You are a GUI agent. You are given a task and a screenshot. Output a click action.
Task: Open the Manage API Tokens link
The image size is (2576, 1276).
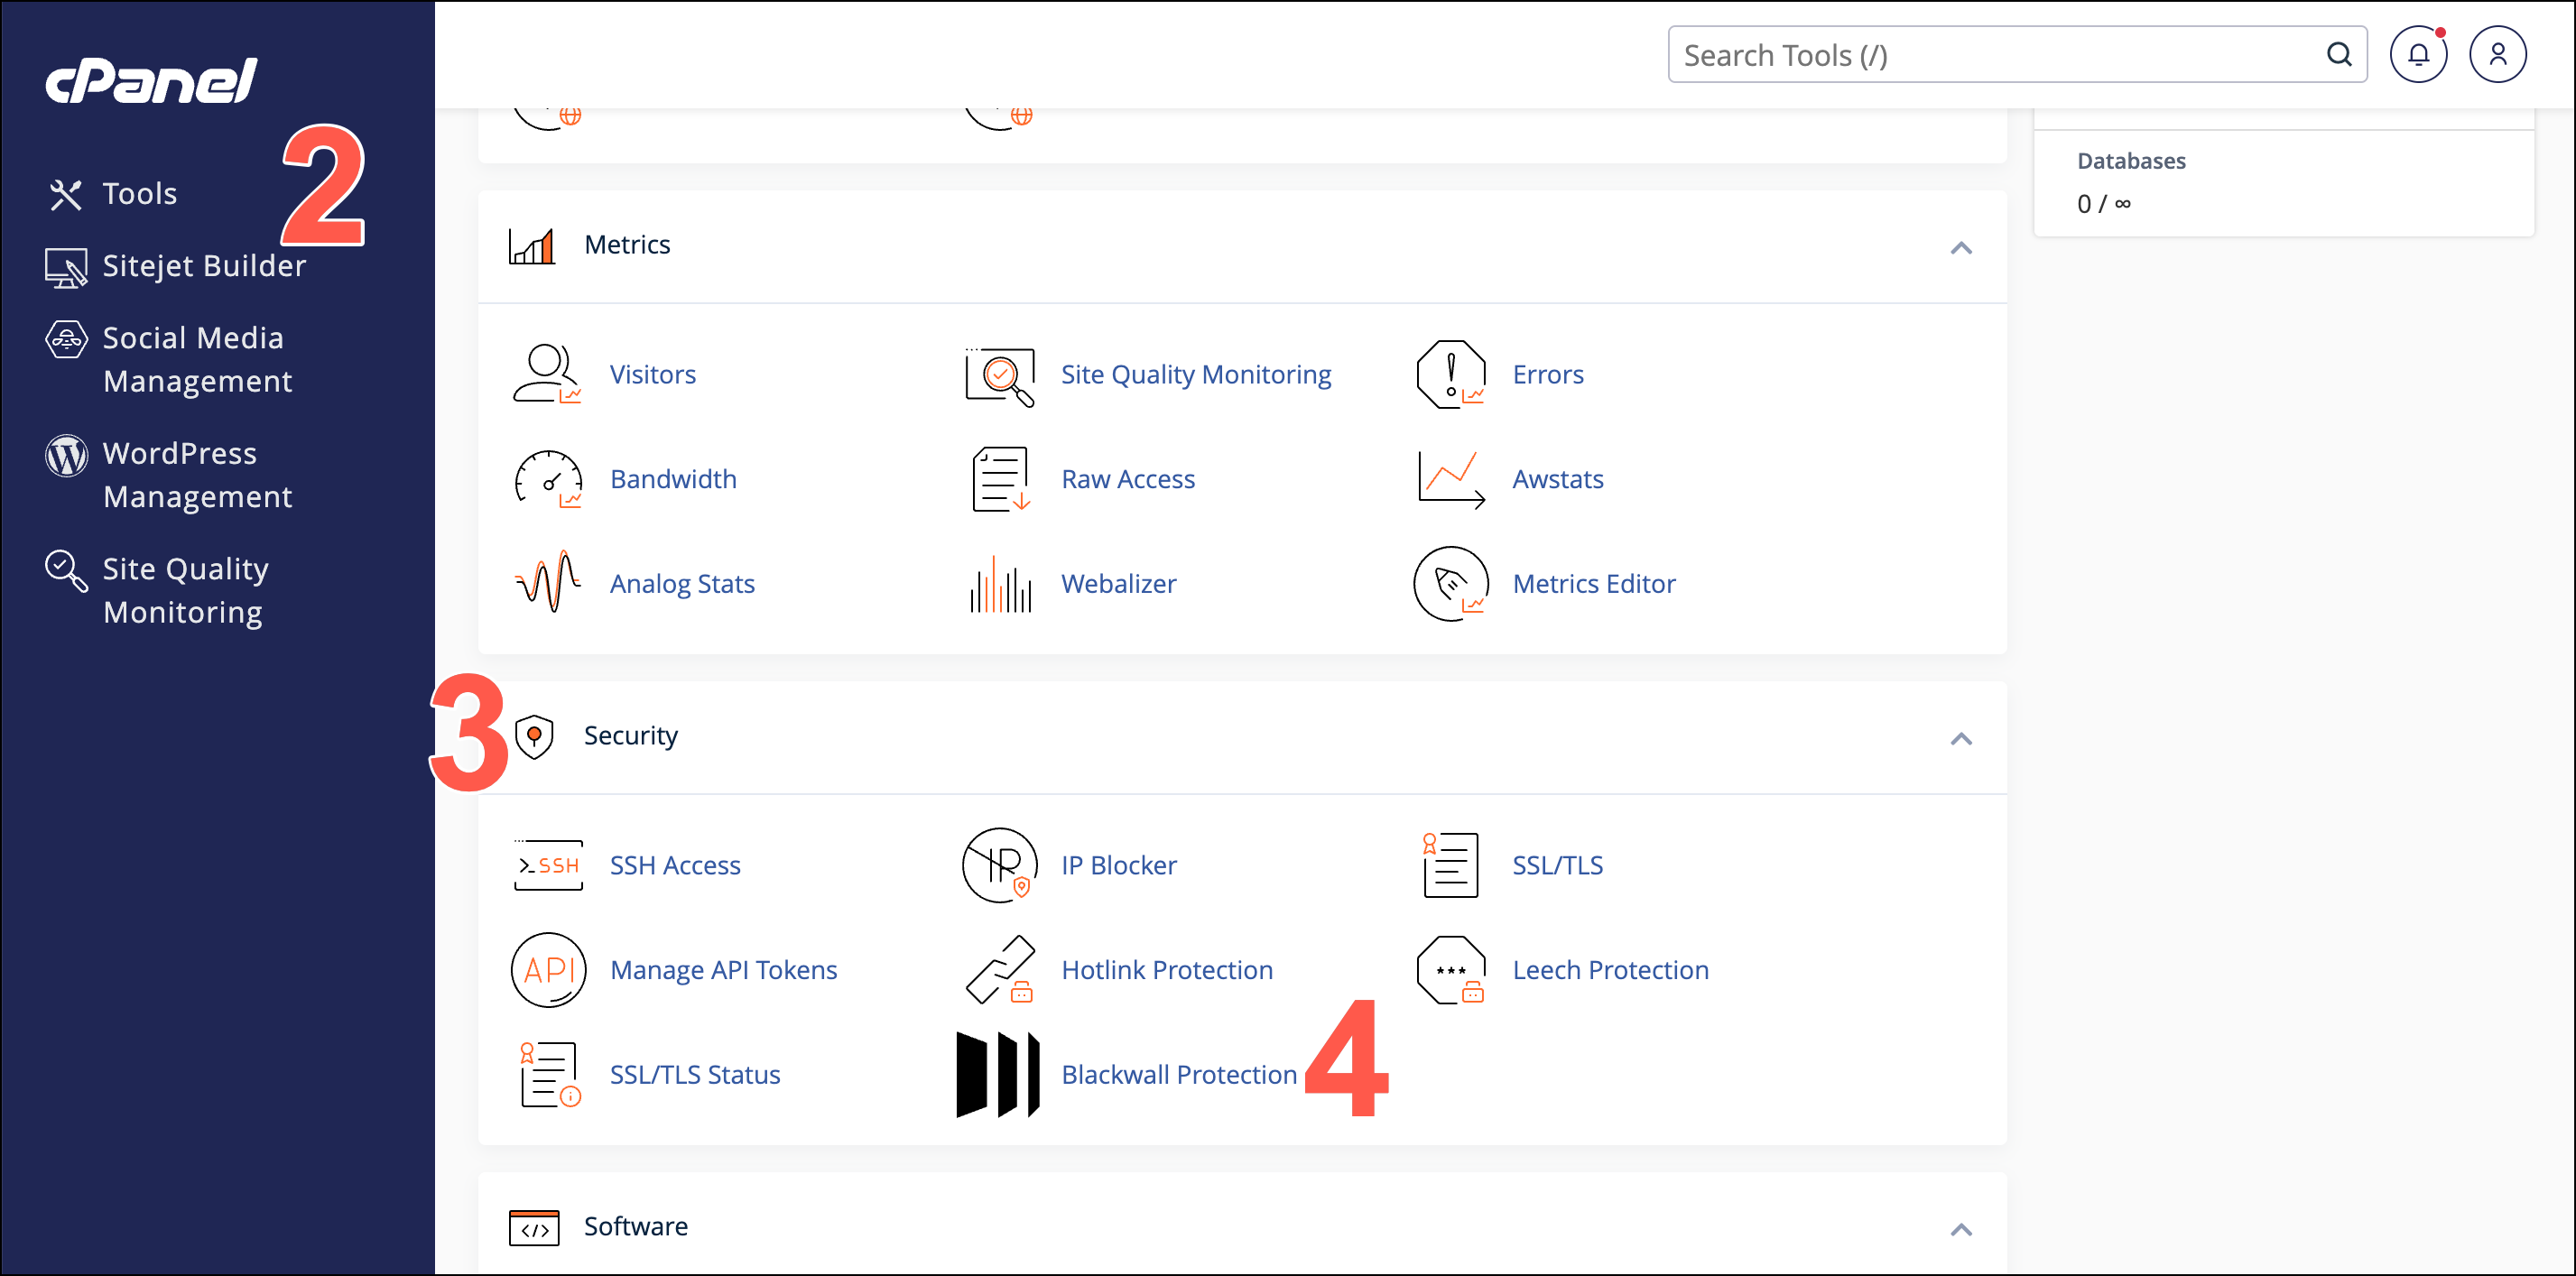pos(724,970)
